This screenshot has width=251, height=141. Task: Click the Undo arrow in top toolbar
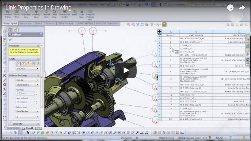click(146, 4)
